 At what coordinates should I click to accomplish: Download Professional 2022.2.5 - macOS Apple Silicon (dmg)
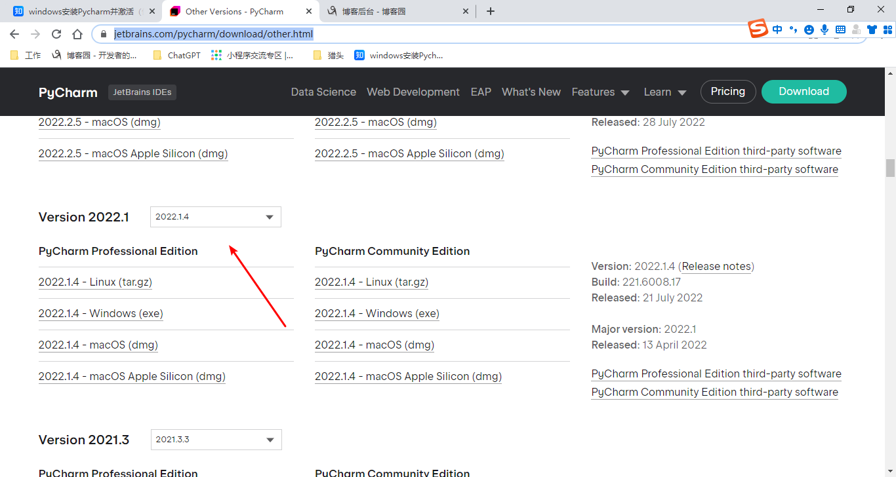(x=133, y=153)
